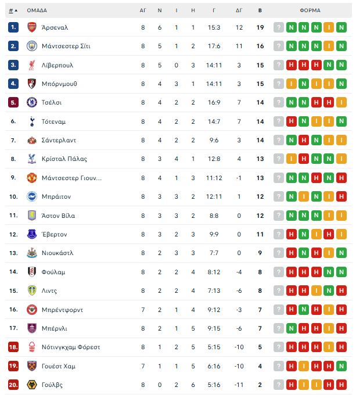356x398 pixels.
Task: Click the Manchester City crest icon
Action: [x=32, y=46]
